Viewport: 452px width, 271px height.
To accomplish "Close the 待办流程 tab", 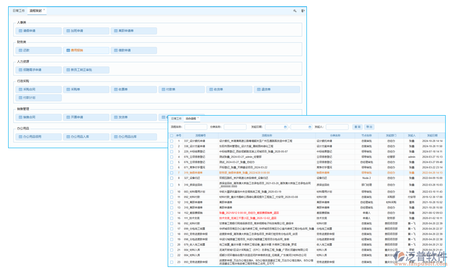I will (198, 118).
